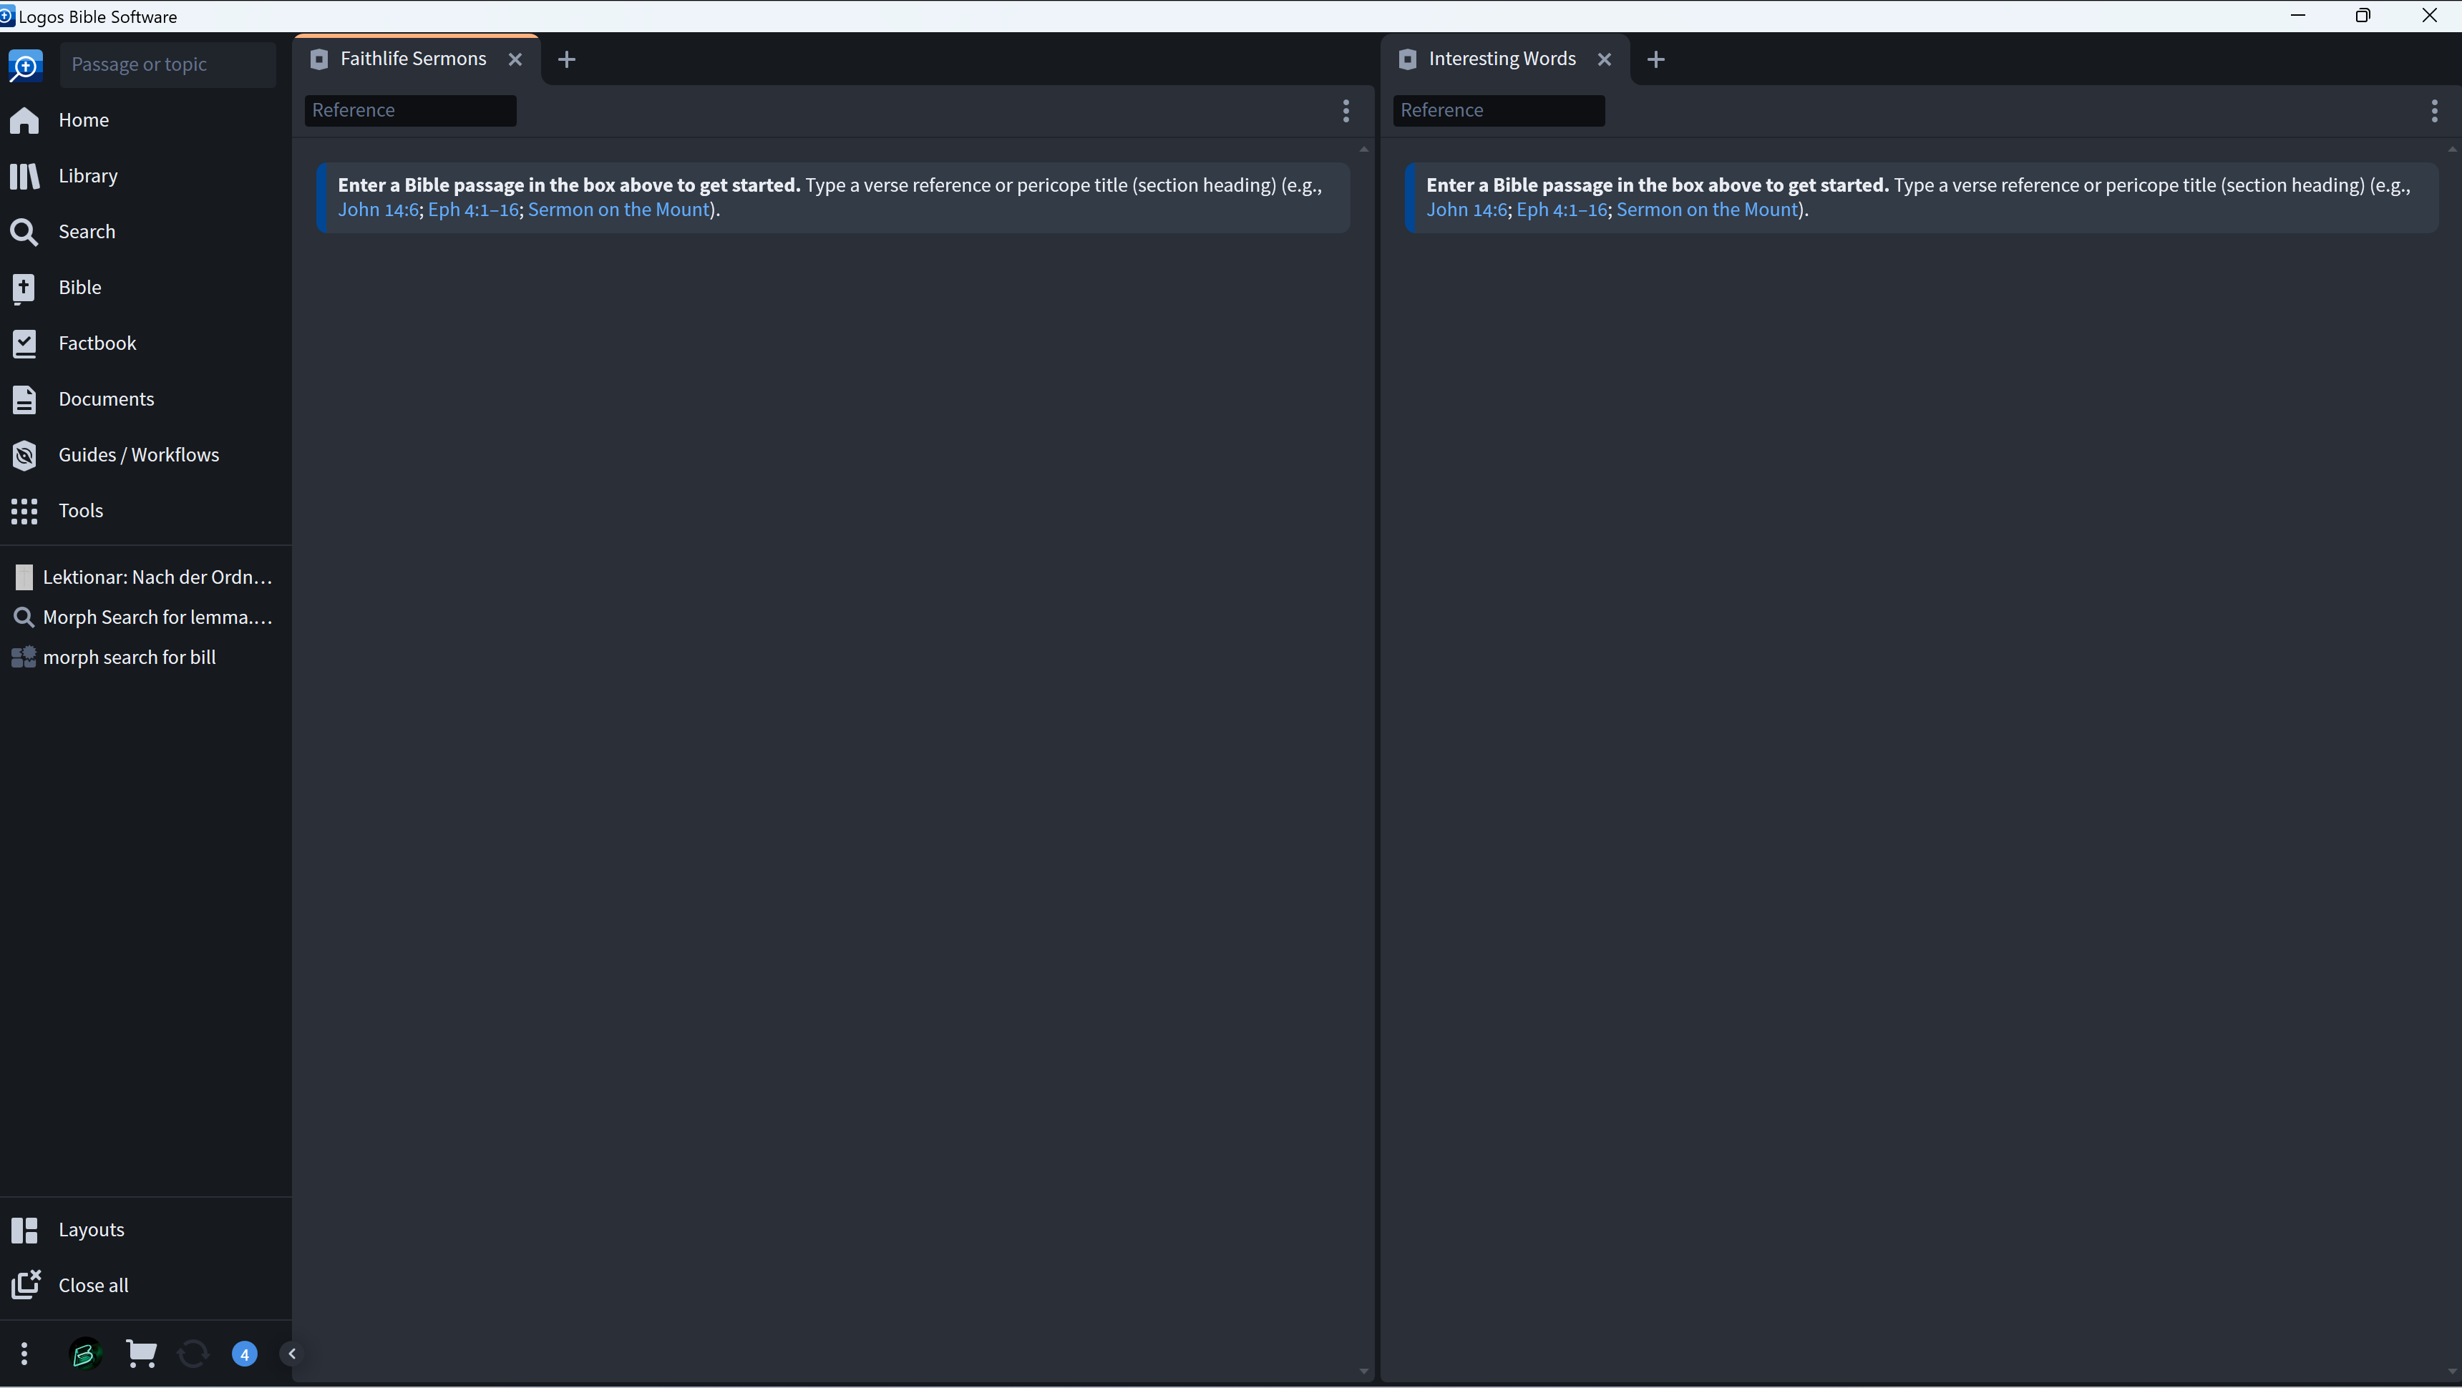
Task: Click Interesting Words tab document icon
Action: tap(1407, 59)
